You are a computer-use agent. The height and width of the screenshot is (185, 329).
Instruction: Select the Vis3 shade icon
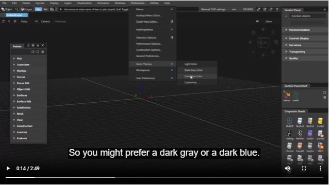[310, 158]
